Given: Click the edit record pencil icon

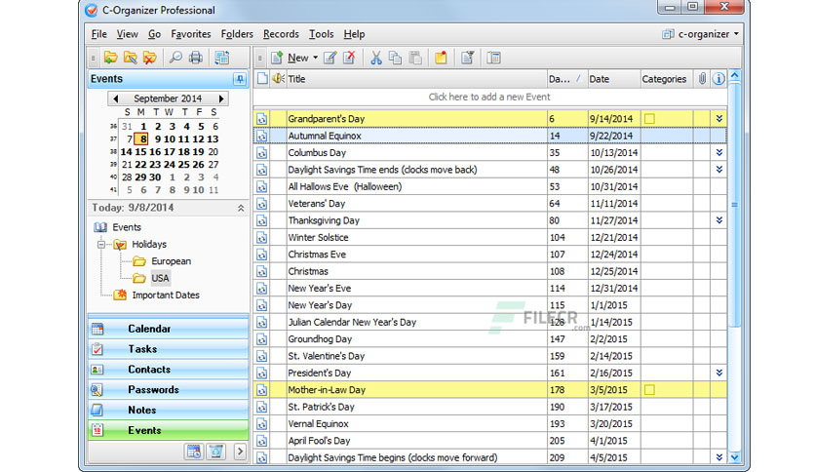Looking at the screenshot, I should coord(330,58).
